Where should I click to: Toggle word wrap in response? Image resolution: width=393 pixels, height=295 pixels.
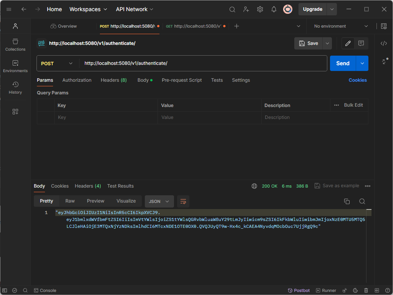(183, 201)
